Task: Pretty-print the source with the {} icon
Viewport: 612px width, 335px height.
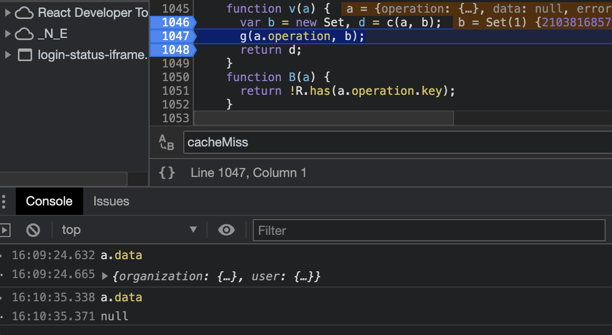Action: click(x=166, y=172)
